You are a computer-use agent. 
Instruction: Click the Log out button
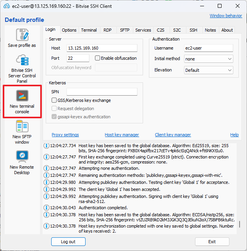click(x=68, y=242)
